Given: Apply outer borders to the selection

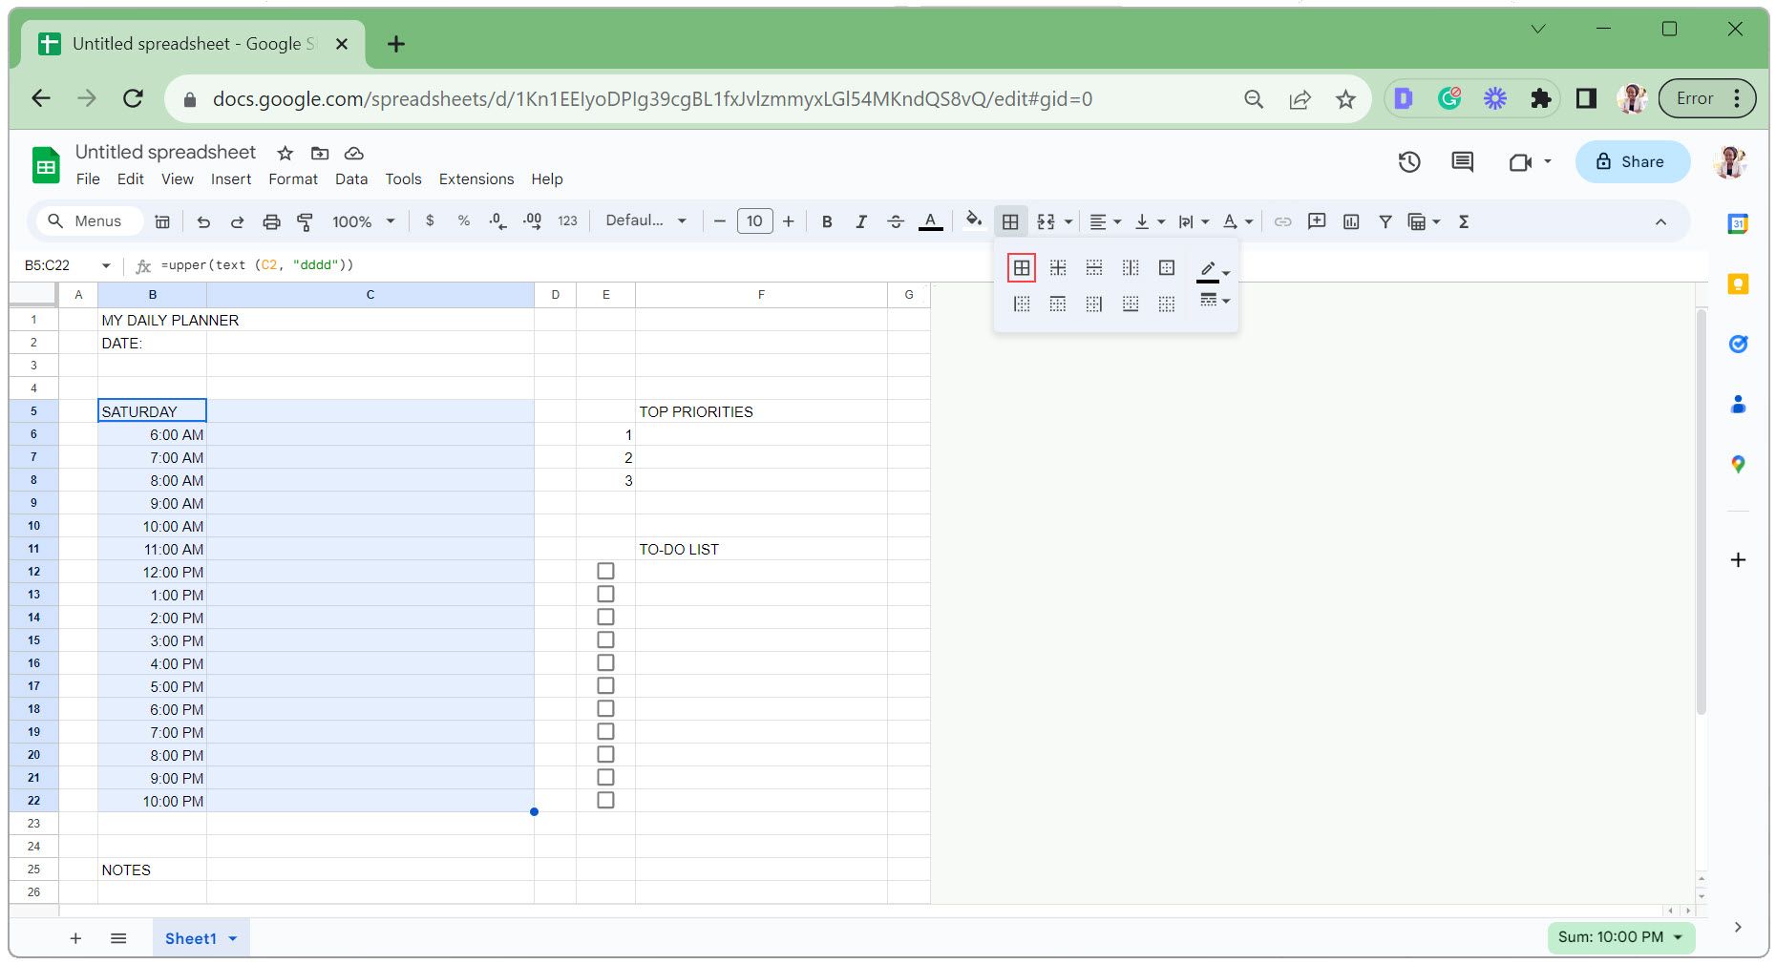Looking at the screenshot, I should [x=1166, y=267].
